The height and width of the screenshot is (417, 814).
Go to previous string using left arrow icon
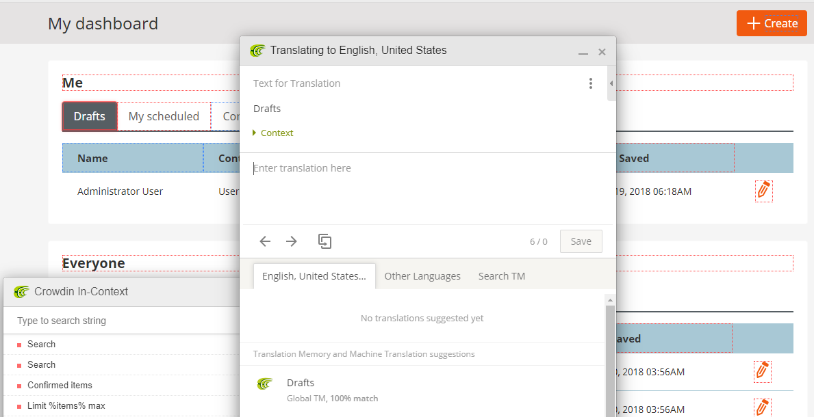(265, 241)
